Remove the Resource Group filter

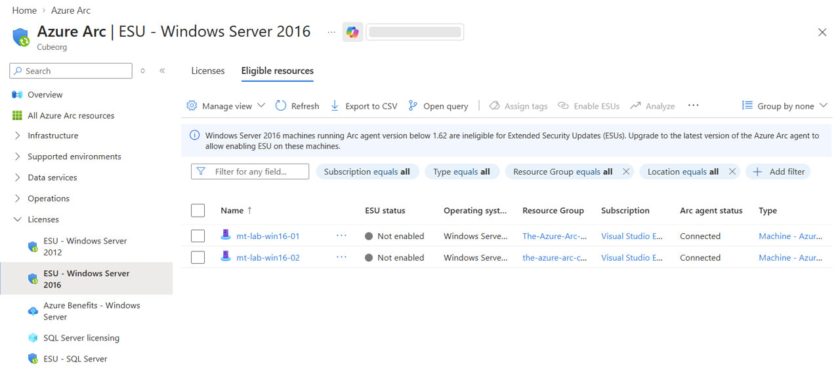point(626,172)
